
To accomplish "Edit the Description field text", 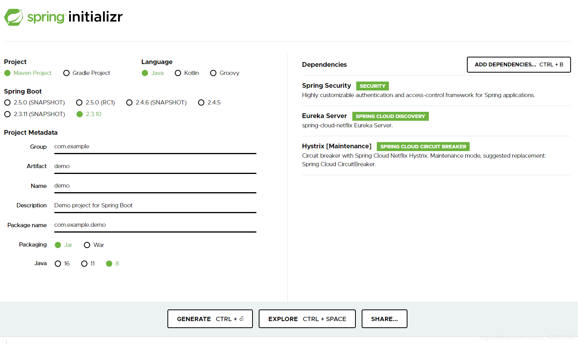I will [x=155, y=205].
